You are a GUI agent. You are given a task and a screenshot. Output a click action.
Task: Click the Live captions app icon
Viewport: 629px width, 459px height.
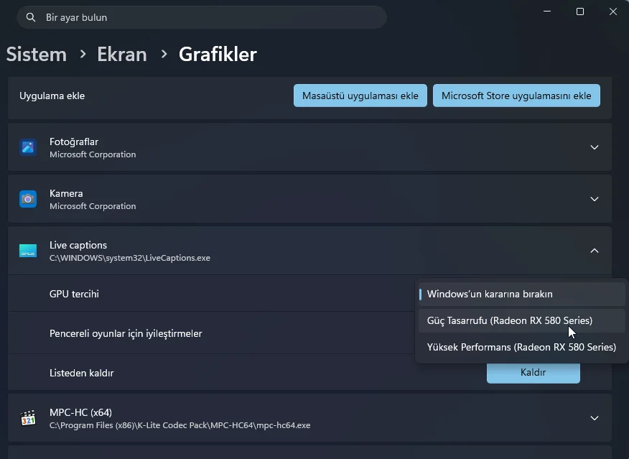coord(28,251)
